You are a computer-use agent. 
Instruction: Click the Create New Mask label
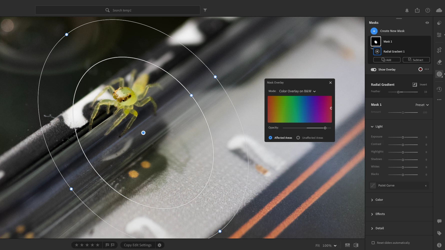[392, 31]
